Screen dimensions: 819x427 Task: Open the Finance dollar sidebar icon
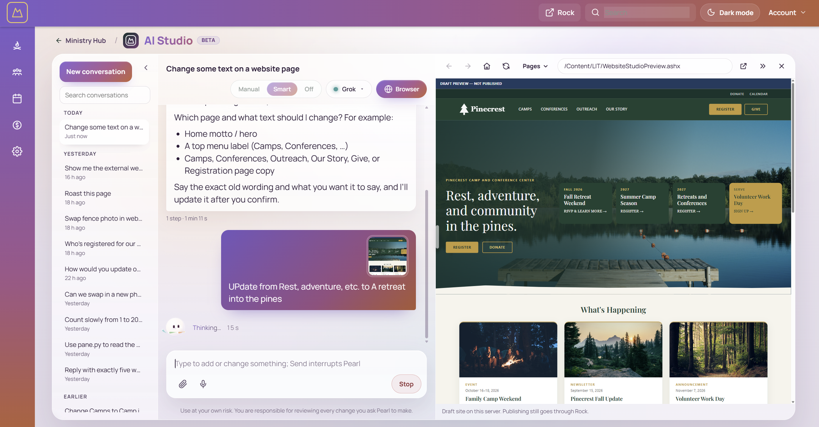click(x=17, y=125)
